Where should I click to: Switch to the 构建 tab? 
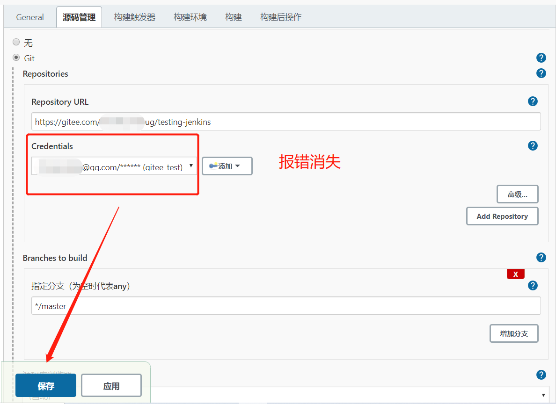tap(234, 17)
